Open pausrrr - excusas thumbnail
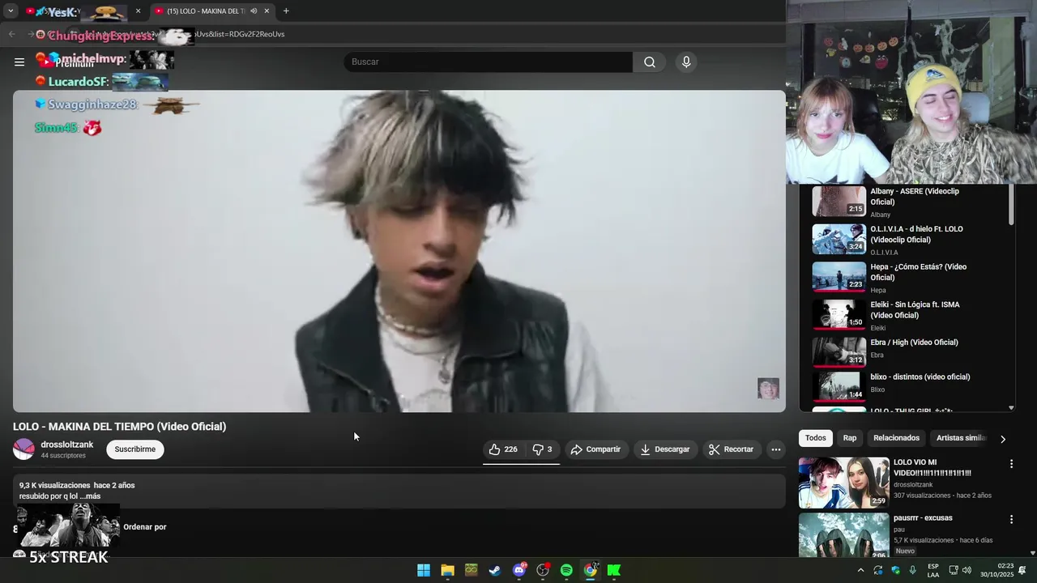The image size is (1037, 583). pos(844,535)
